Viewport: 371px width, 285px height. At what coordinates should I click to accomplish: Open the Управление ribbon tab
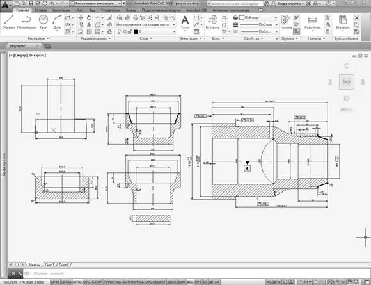pyautogui.click(x=111, y=10)
